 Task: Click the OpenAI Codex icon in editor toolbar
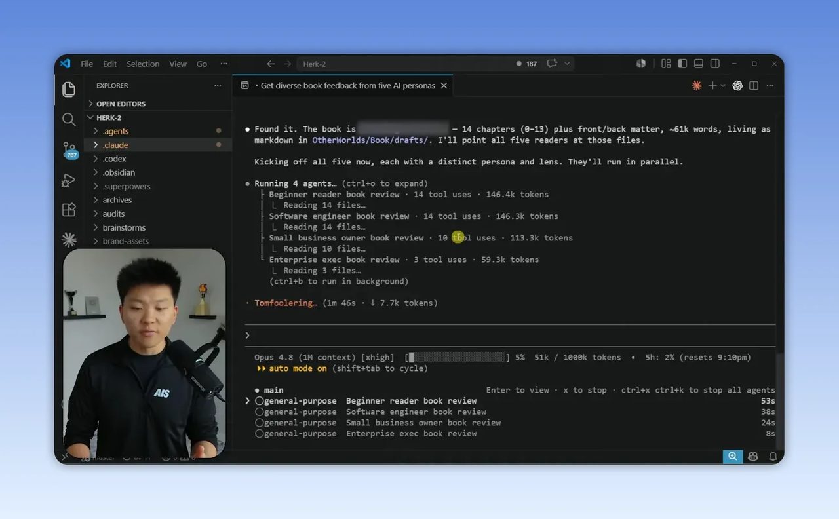point(737,86)
